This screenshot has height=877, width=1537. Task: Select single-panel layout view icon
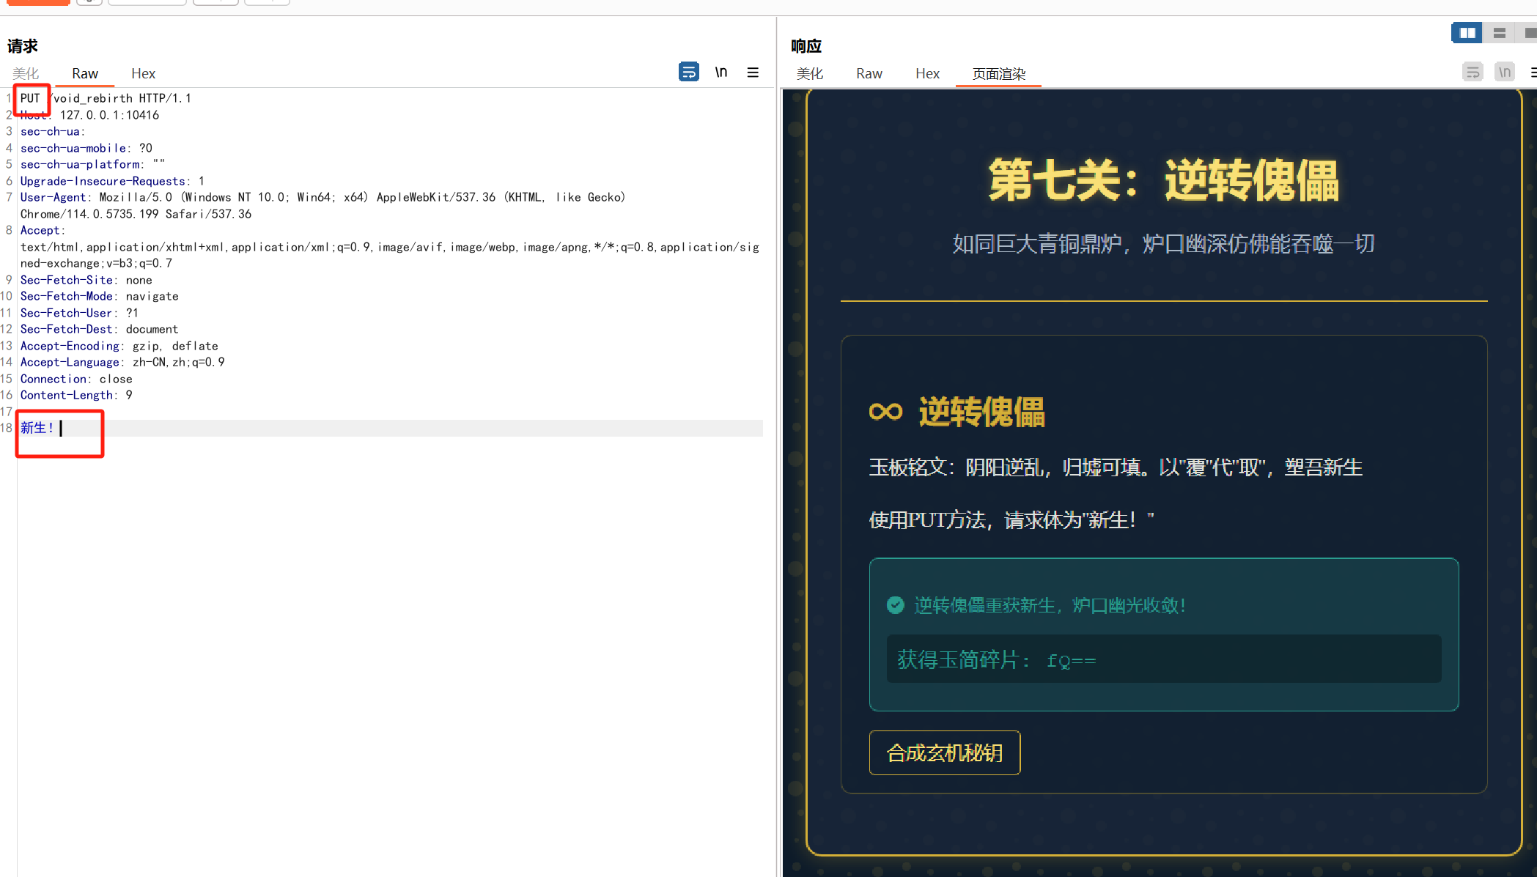(x=1530, y=33)
